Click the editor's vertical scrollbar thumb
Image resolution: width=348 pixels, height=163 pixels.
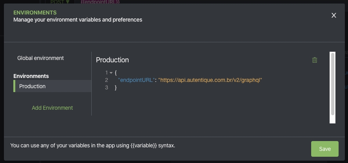click(333, 84)
